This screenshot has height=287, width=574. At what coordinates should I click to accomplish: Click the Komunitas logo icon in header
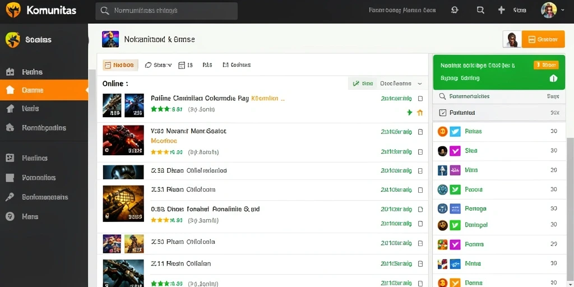coord(13,10)
